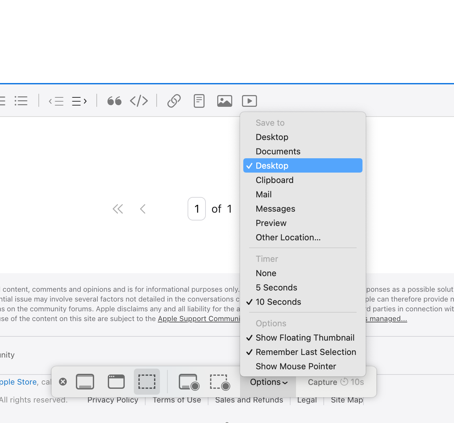This screenshot has width=454, height=423.
Task: Start the capture with the Capture button
Action: tap(336, 382)
